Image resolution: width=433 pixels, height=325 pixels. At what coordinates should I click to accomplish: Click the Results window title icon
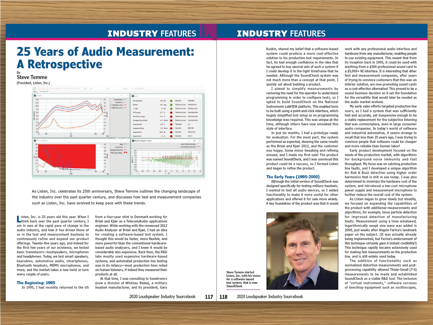click(133, 96)
